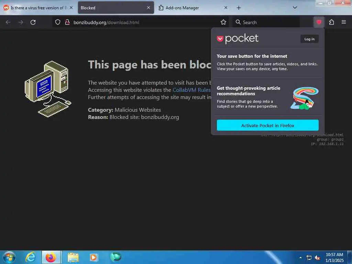Select the 'IP: 192.168.1.11' text

click(327, 144)
